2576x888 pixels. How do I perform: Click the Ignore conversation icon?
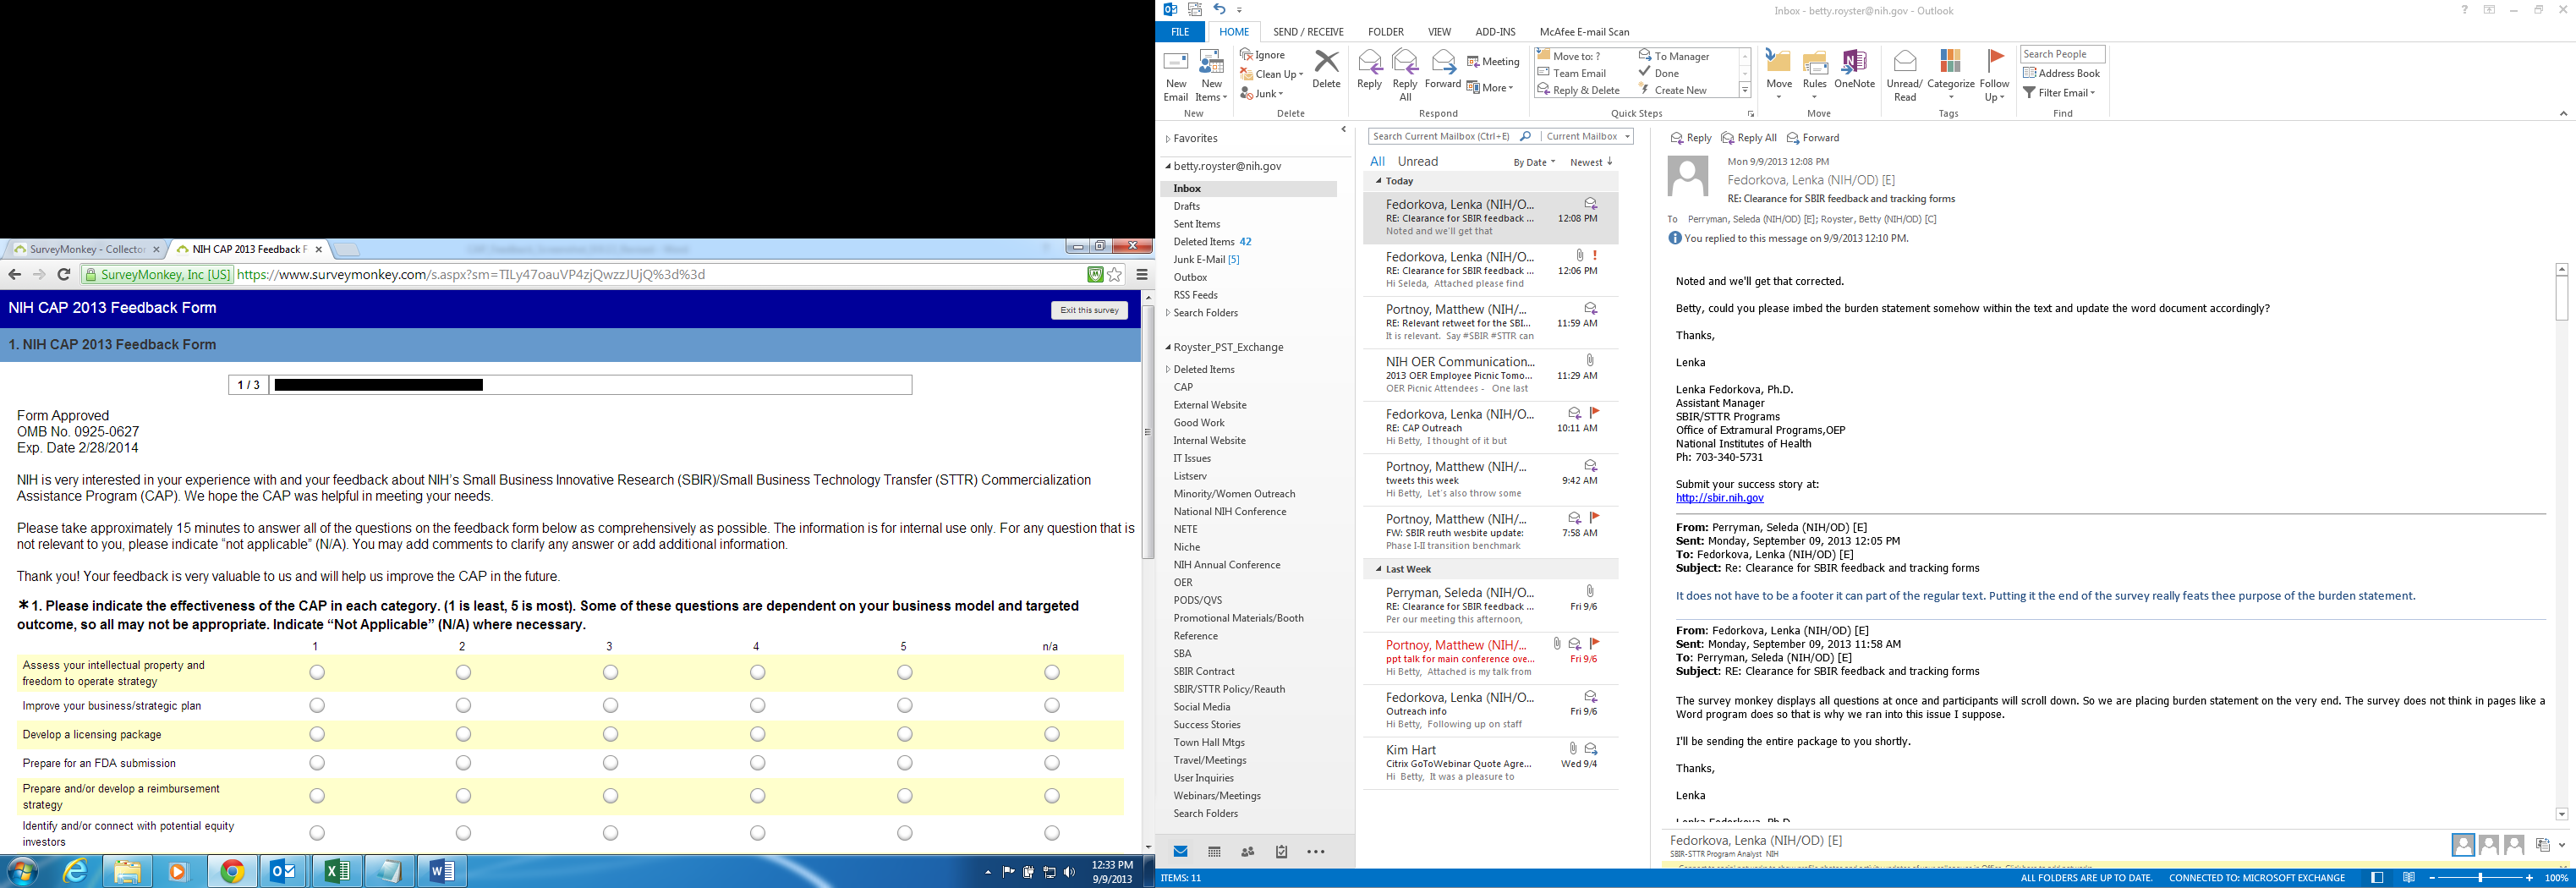coord(1263,55)
